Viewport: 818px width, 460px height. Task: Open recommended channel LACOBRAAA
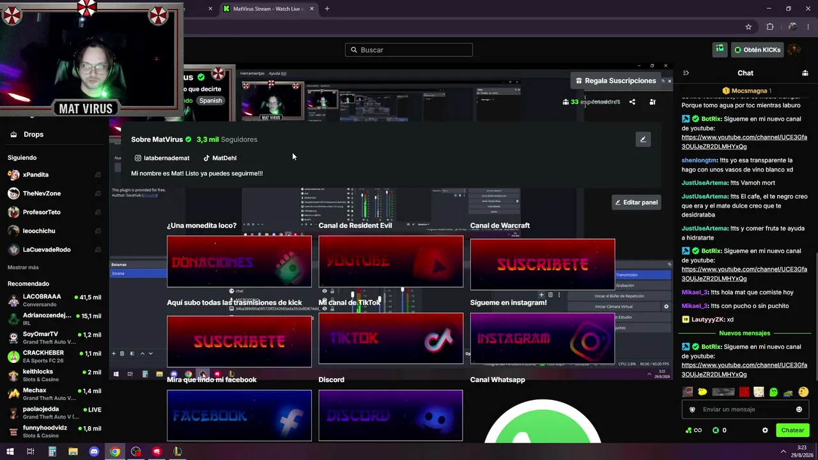pos(54,300)
